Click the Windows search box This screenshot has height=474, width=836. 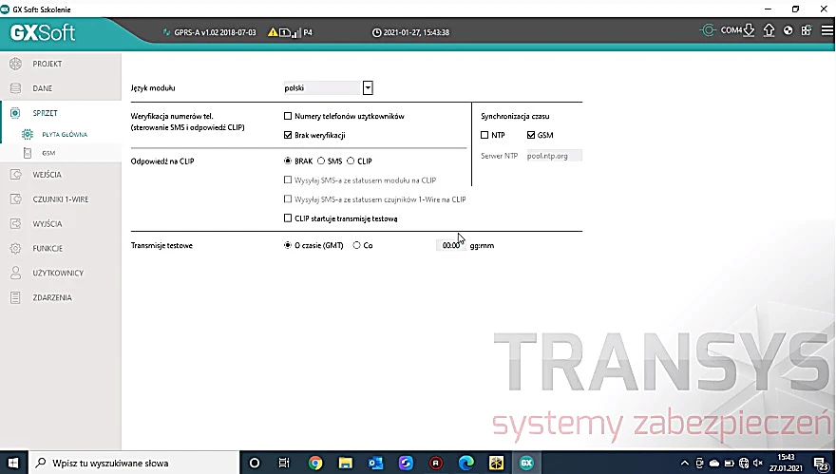click(x=134, y=463)
